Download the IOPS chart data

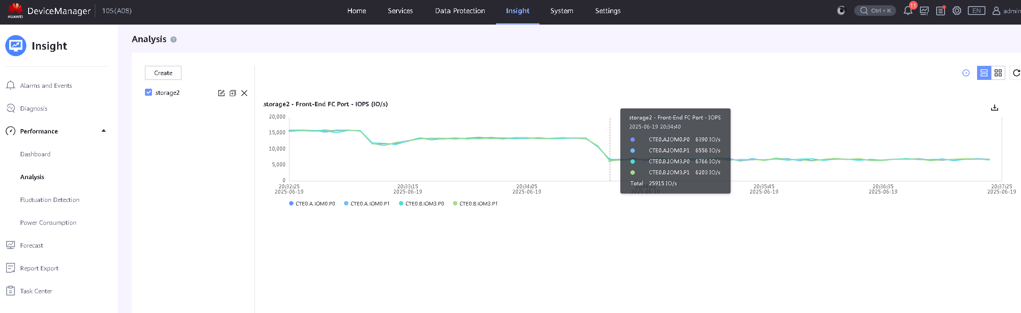point(995,108)
